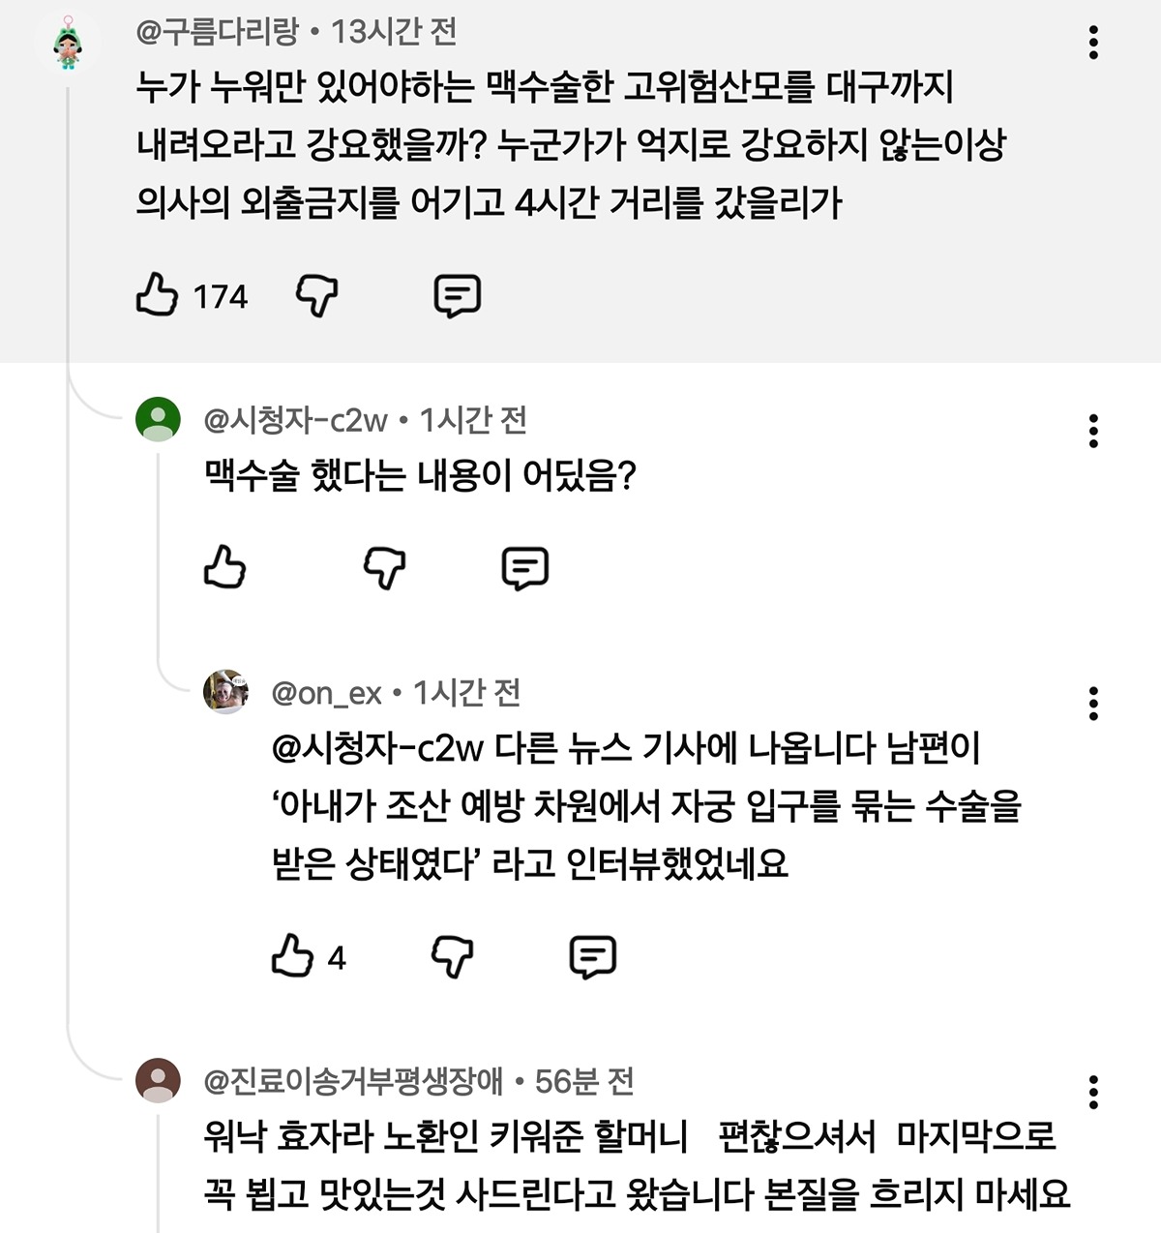This screenshot has width=1161, height=1233.
Task: Like the reply by @on_ex
Action: coord(293,956)
